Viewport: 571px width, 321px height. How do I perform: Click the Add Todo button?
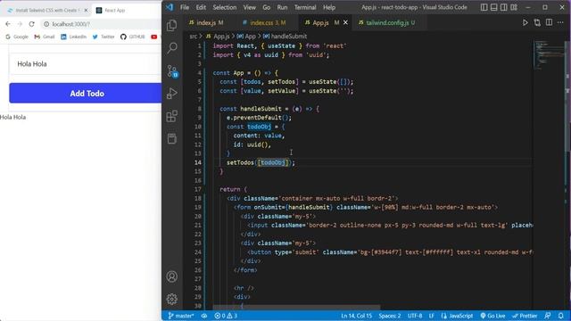86,93
